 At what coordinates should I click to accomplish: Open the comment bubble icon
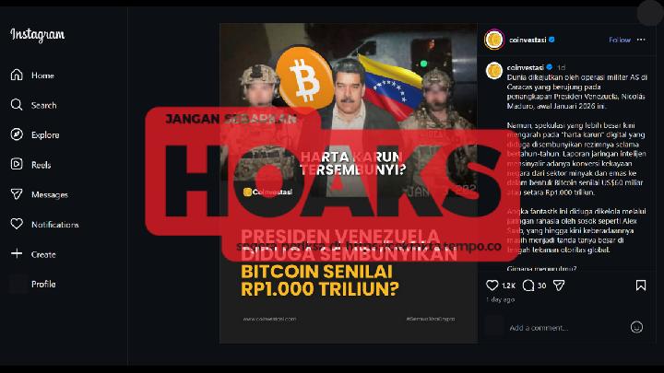pos(528,286)
